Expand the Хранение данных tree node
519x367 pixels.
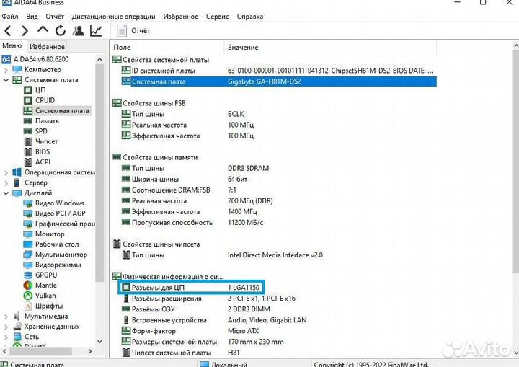(6, 327)
